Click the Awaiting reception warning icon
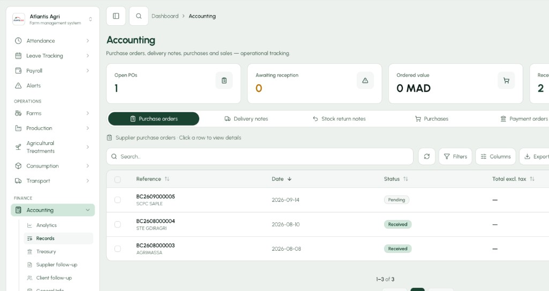 [x=365, y=81]
